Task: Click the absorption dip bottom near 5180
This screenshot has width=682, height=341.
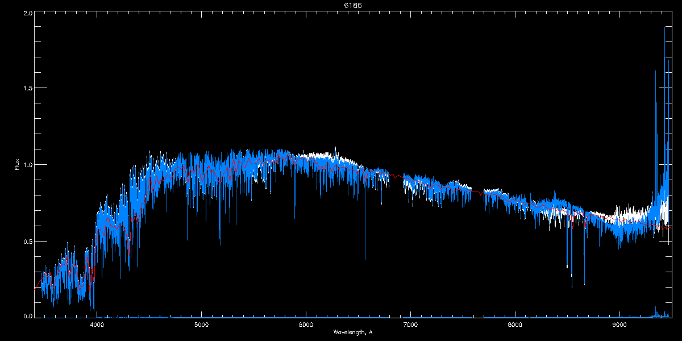Action: coord(220,243)
